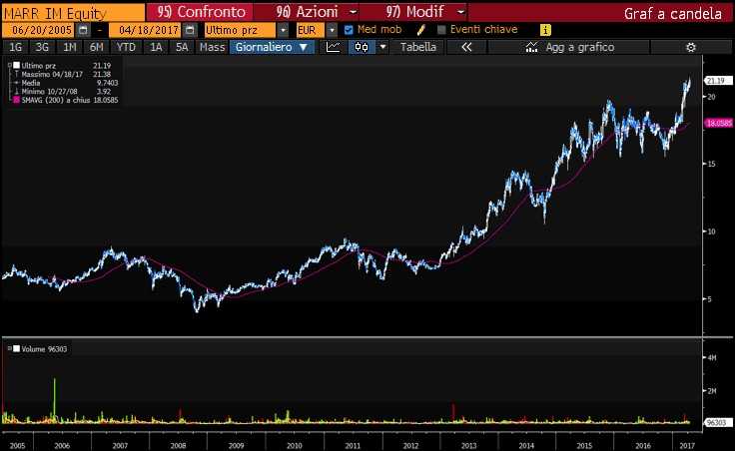Image resolution: width=735 pixels, height=451 pixels.
Task: Open the Ultimo prz field dropdown
Action: (x=283, y=30)
